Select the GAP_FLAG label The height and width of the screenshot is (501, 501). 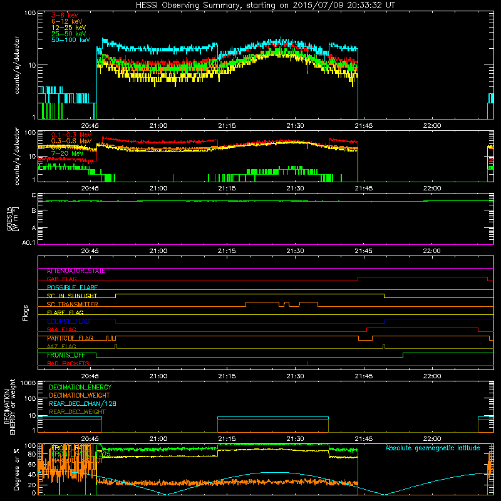click(x=61, y=279)
